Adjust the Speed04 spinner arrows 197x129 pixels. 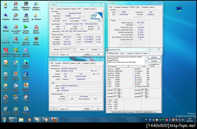coord(146,90)
